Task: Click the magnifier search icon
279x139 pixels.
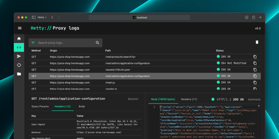Action: click(98, 43)
